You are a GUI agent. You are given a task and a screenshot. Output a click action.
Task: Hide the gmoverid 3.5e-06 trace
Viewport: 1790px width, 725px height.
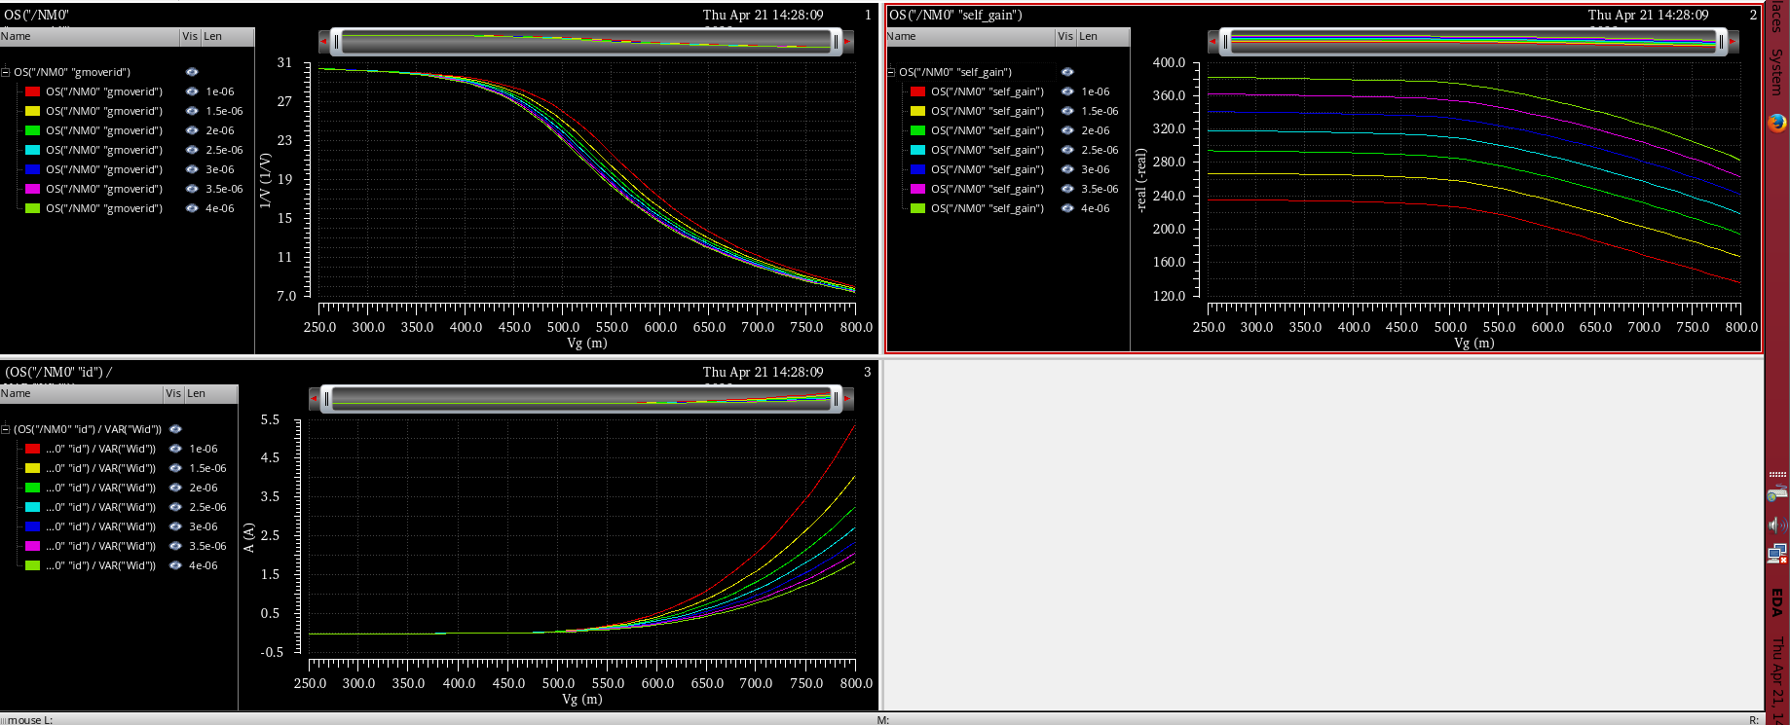point(192,189)
